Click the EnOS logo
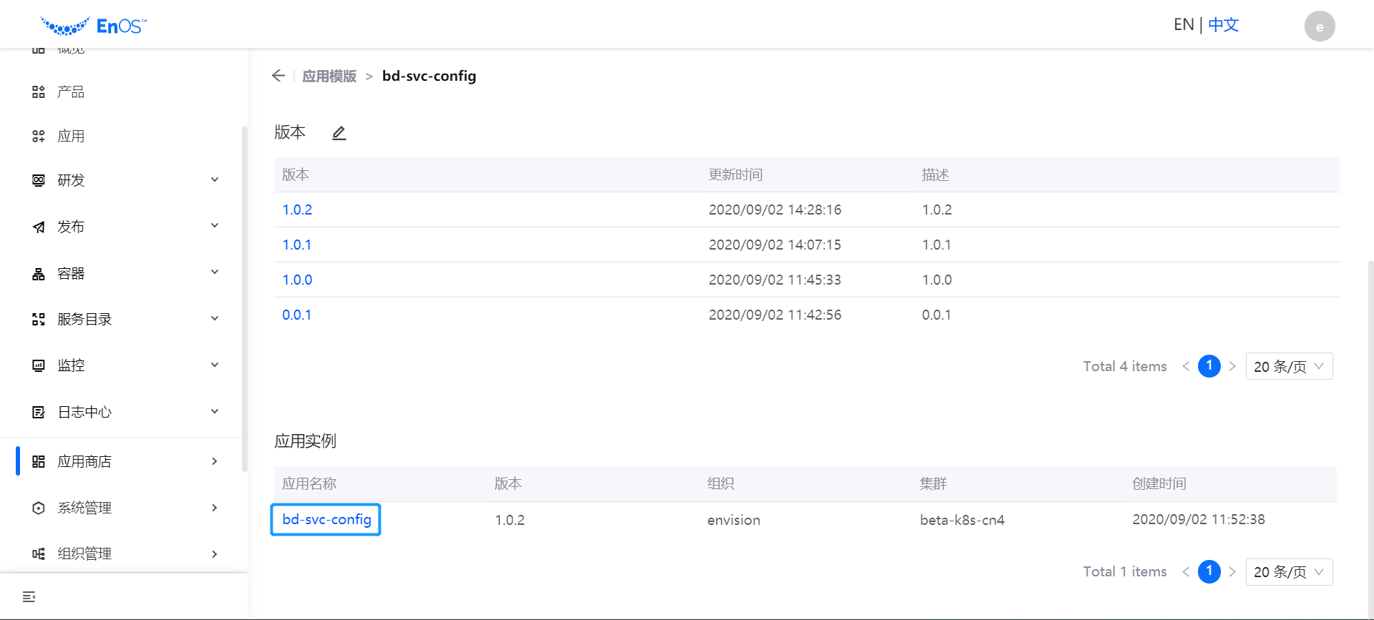 pyautogui.click(x=94, y=26)
